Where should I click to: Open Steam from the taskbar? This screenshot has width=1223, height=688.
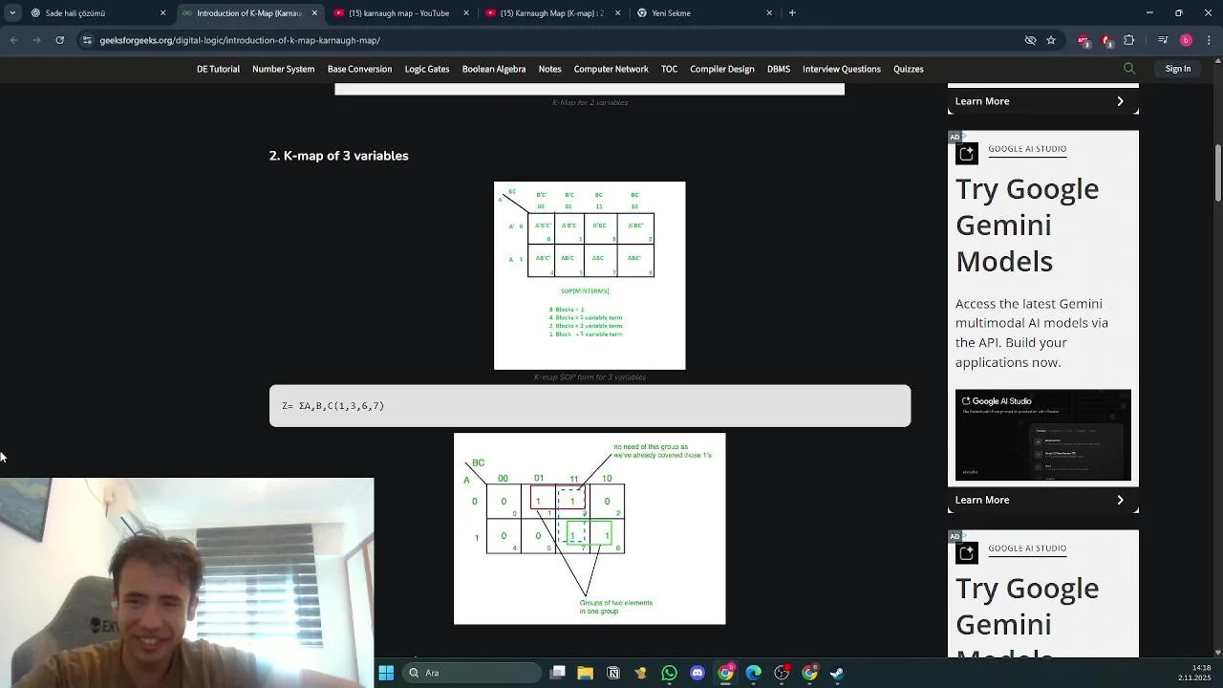(x=837, y=673)
